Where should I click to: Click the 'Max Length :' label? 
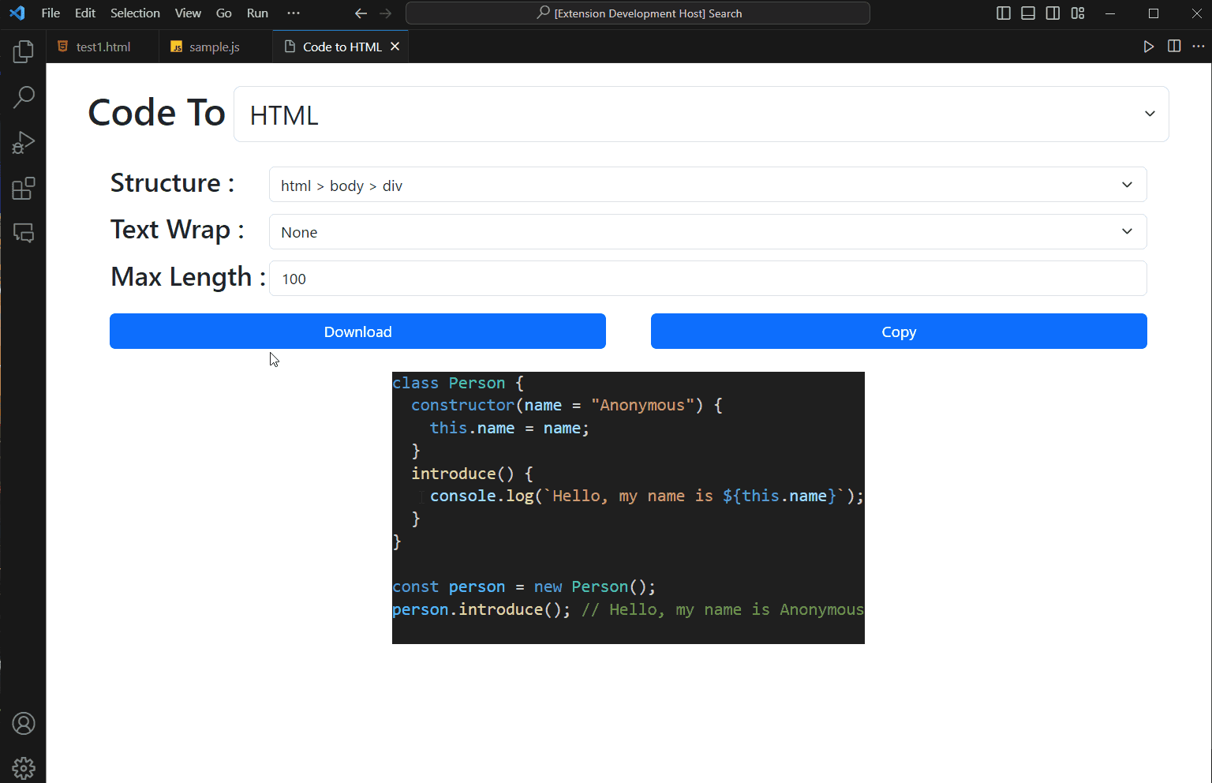pos(189,277)
